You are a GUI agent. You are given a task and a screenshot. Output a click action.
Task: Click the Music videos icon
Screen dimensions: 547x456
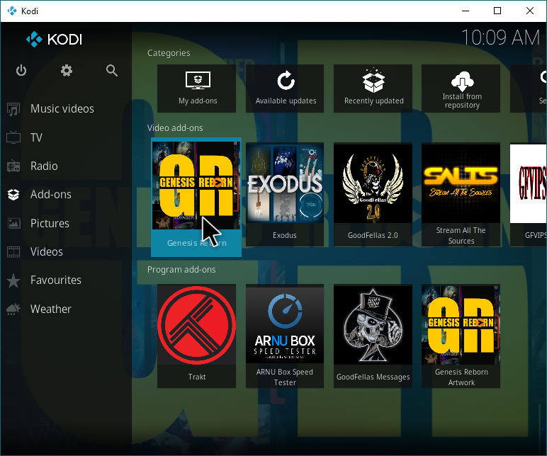(x=13, y=109)
